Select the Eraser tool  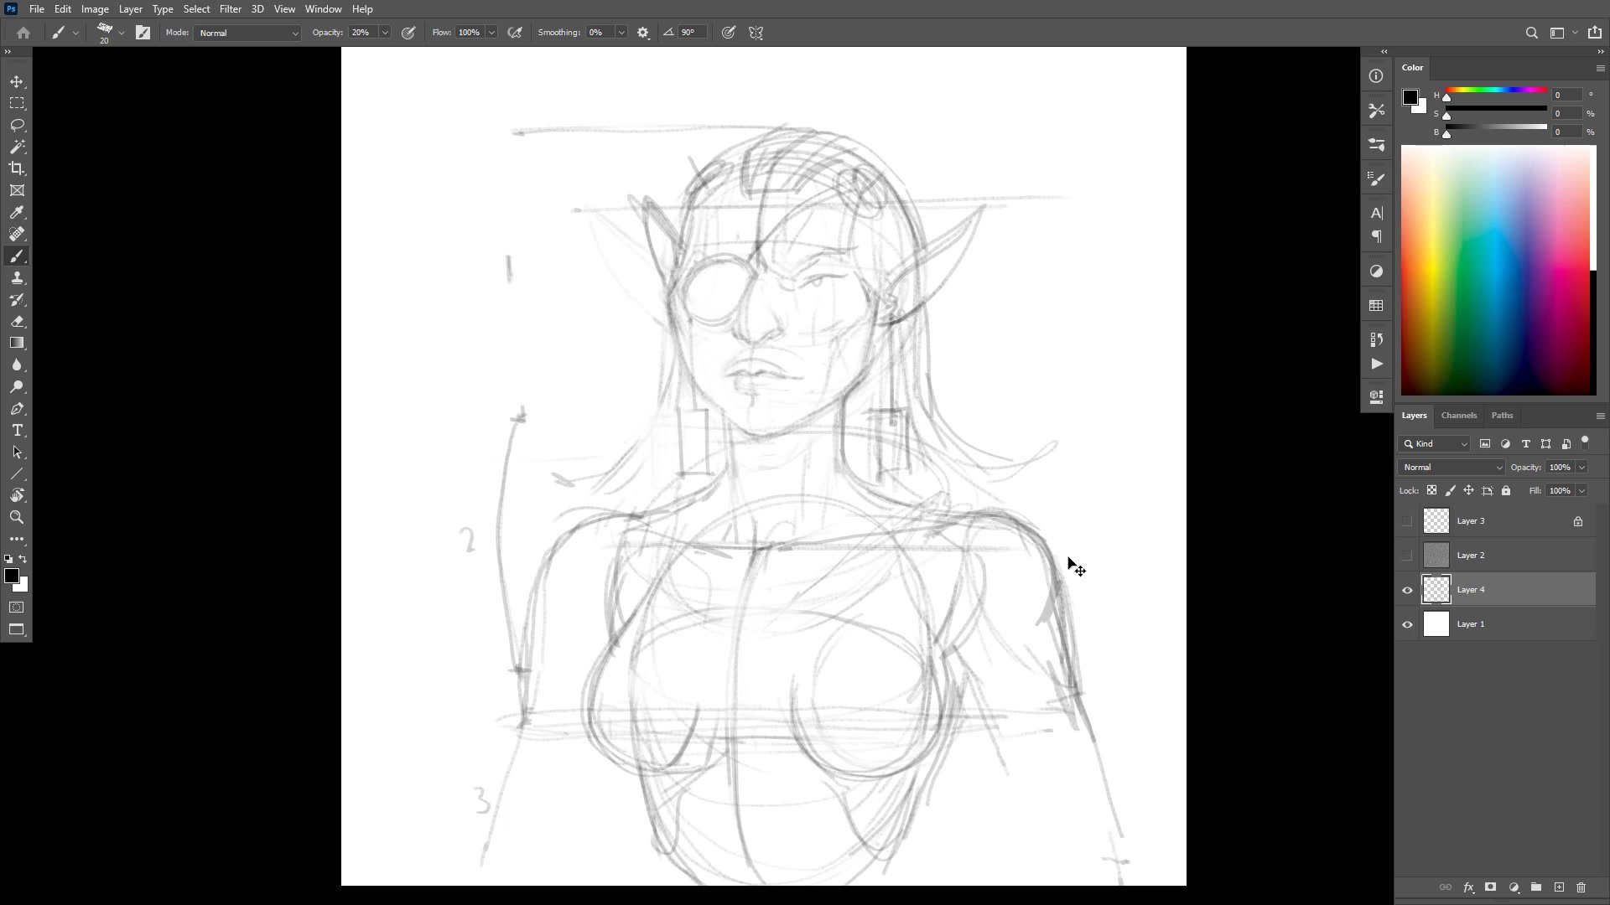17,322
